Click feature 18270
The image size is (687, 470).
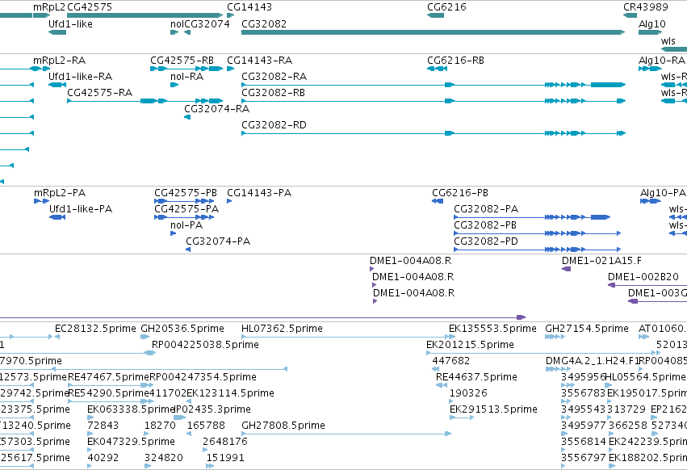147,434
